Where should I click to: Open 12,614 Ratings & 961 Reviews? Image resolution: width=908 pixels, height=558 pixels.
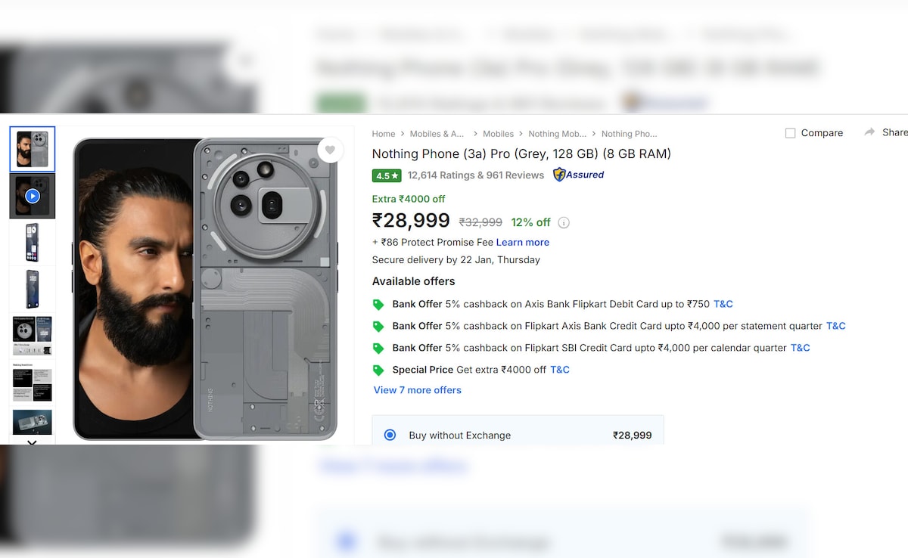[475, 175]
